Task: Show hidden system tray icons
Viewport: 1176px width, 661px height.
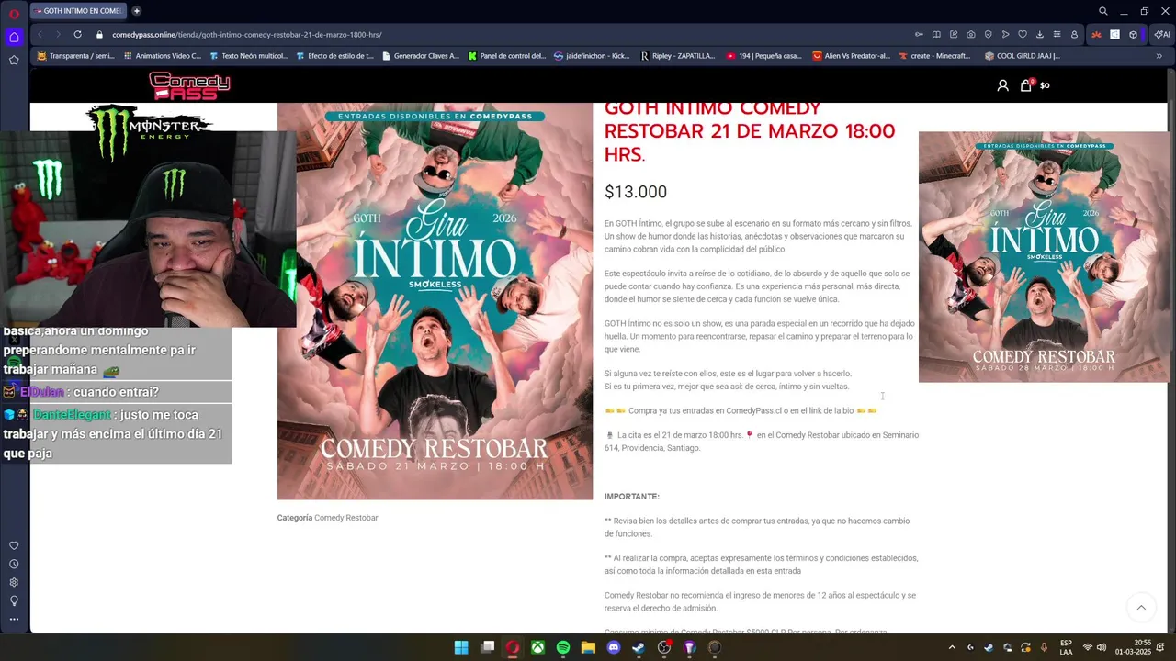Action: click(x=952, y=647)
